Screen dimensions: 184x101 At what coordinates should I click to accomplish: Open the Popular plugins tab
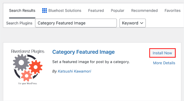pos(117,11)
